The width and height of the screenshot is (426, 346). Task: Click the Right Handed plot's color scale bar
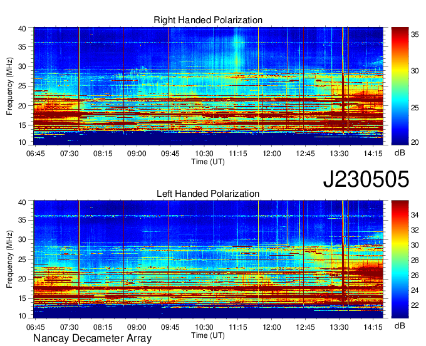[x=400, y=86]
